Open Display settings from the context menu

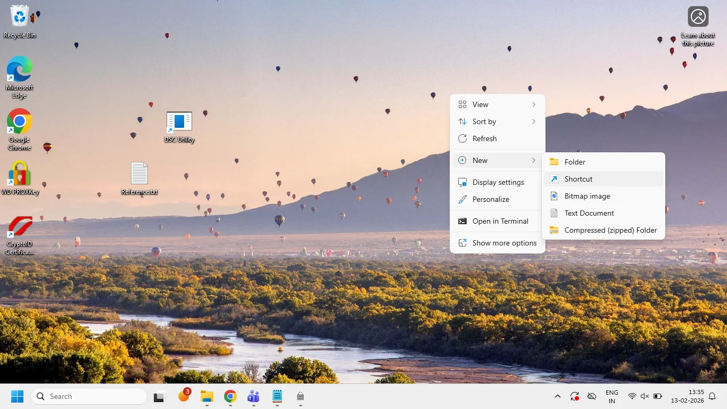click(497, 182)
